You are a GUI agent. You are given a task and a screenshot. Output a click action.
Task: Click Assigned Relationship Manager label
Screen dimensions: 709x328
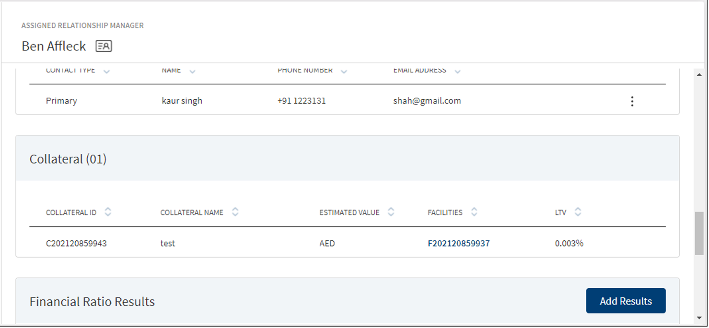[82, 25]
